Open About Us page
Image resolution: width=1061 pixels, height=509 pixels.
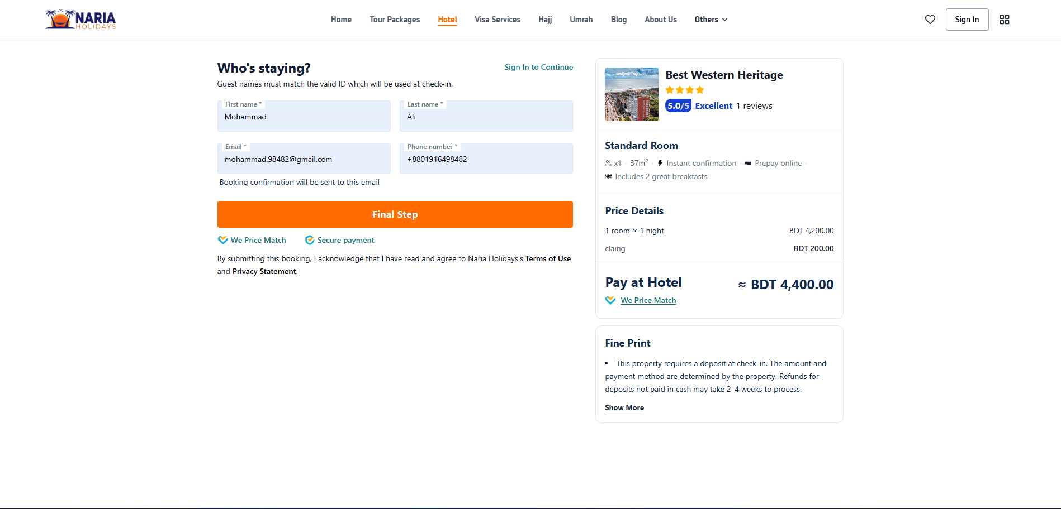[x=661, y=20]
